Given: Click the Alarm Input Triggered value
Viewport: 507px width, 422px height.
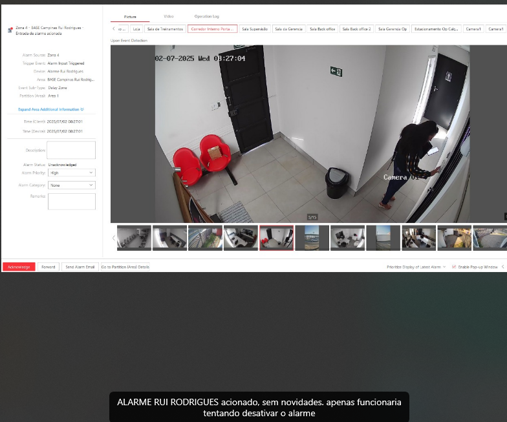Looking at the screenshot, I should [x=66, y=63].
